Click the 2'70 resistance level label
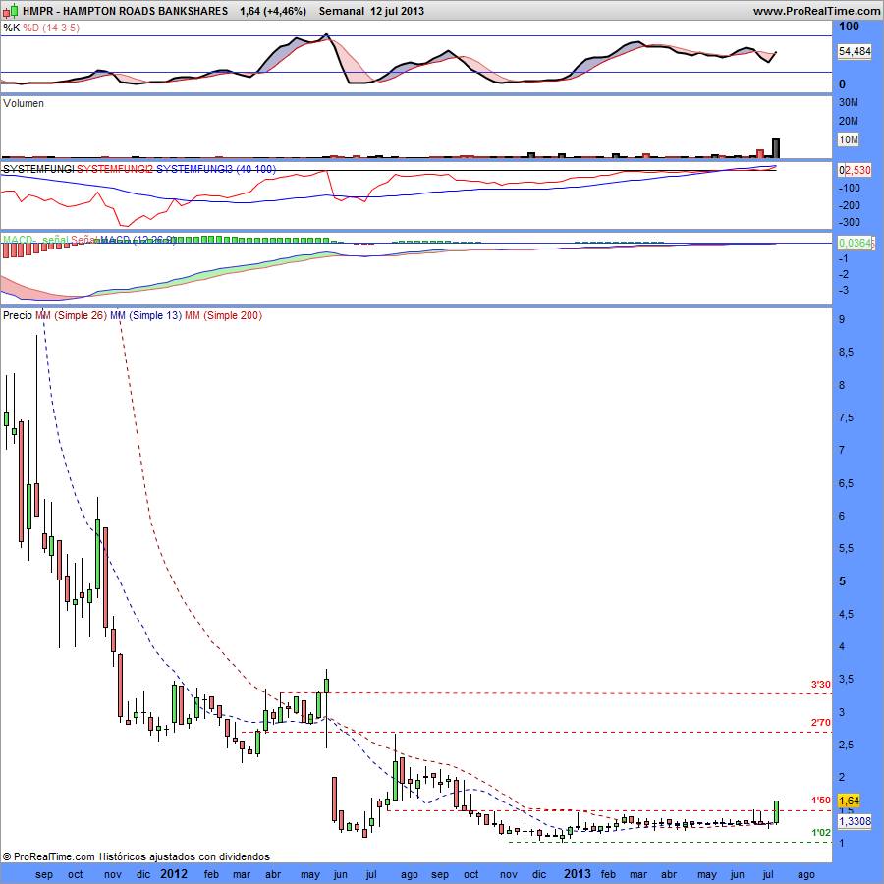 820,723
